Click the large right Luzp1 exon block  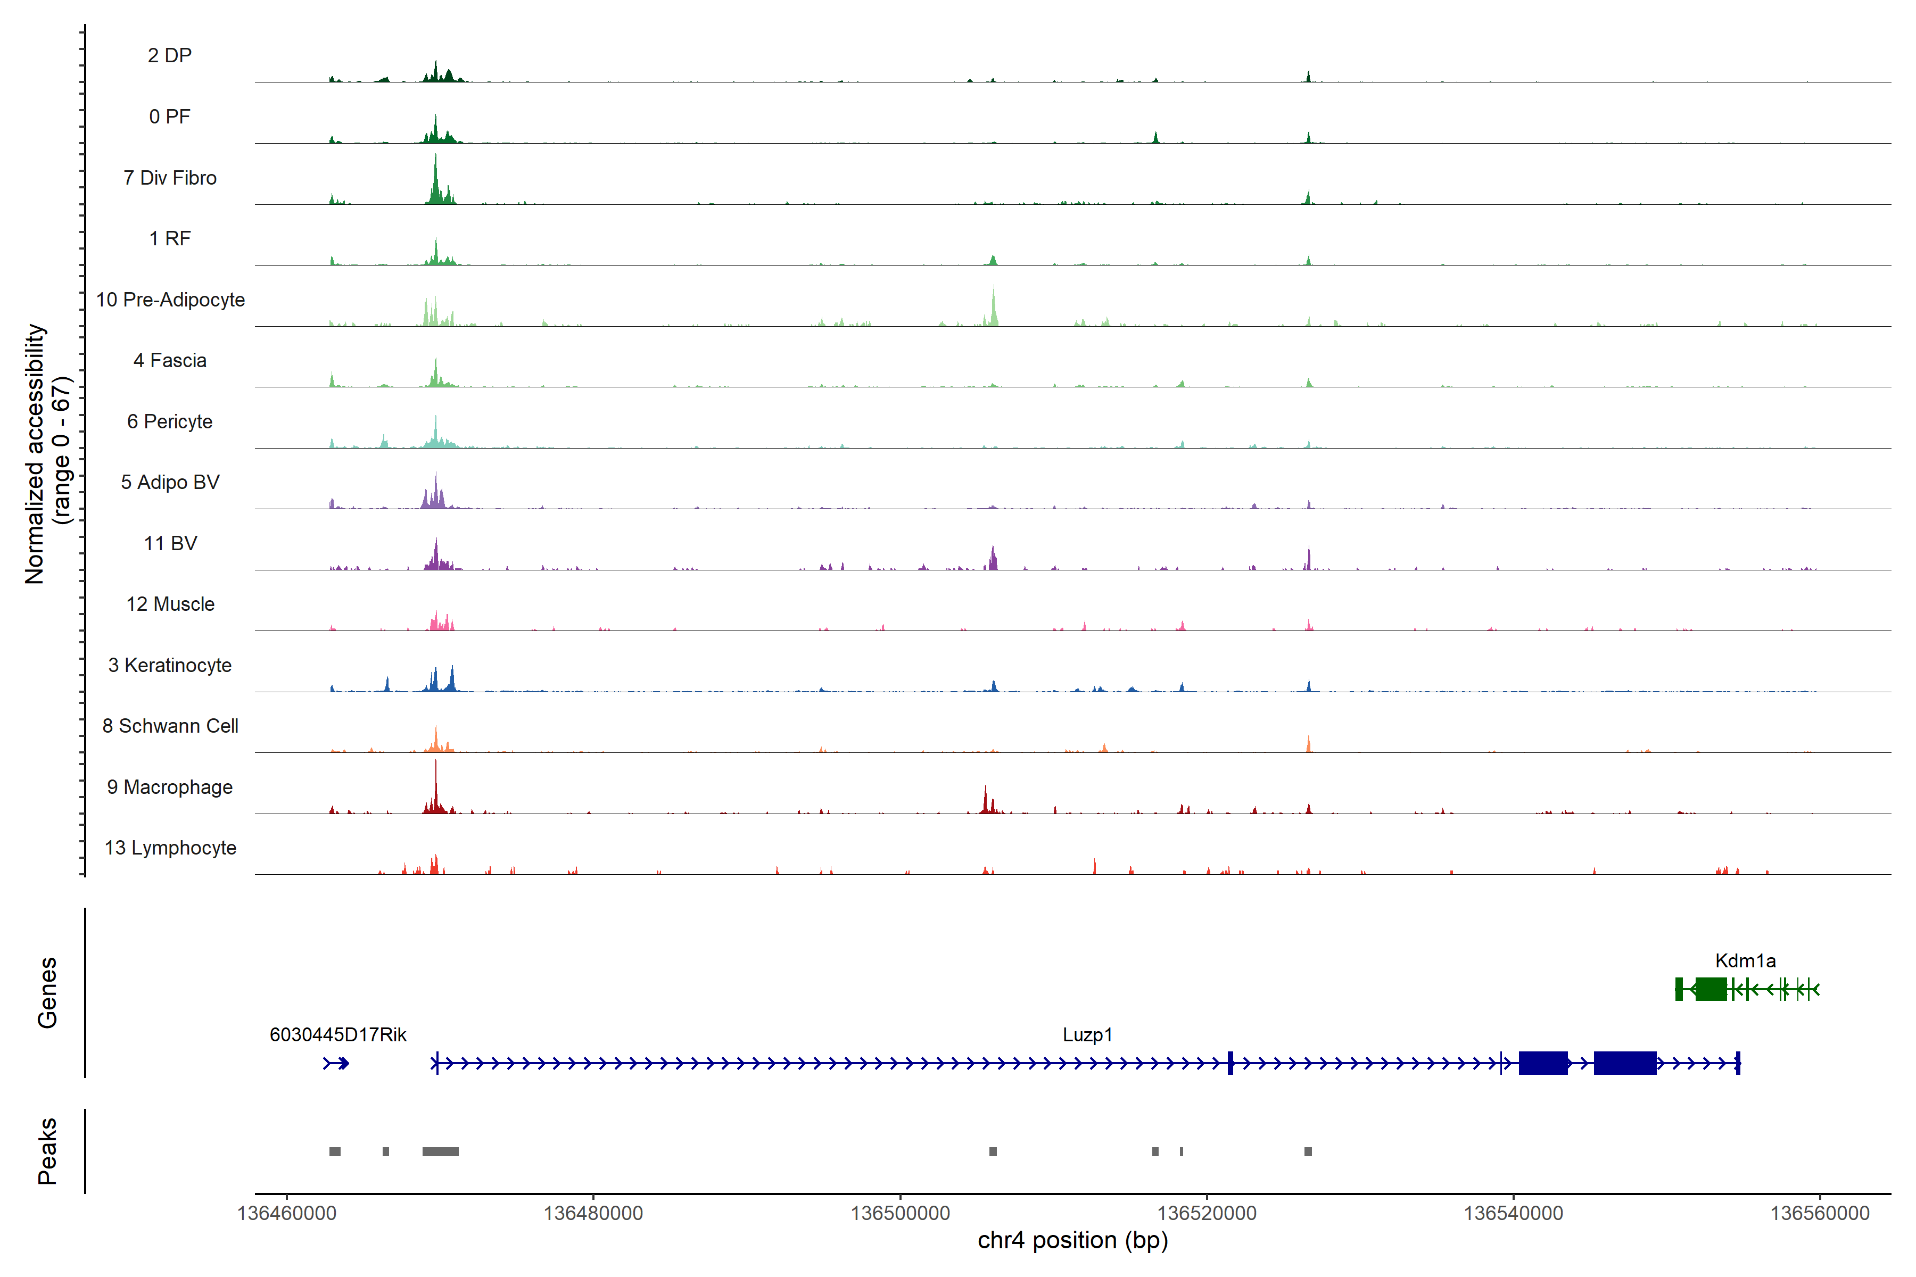[x=1624, y=1063]
